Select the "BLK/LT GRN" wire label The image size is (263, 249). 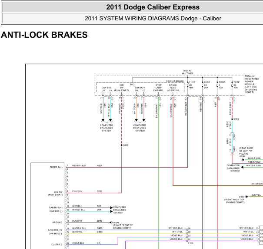[x=254, y=158]
